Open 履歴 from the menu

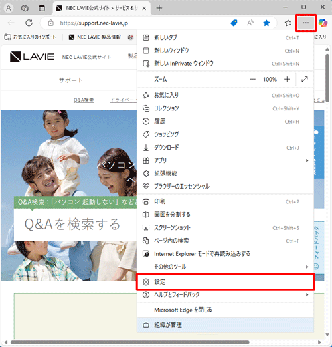click(x=225, y=122)
